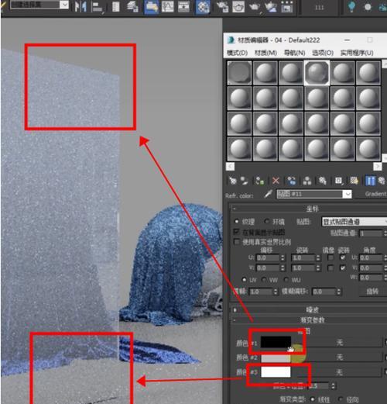Click Put Material to Scene icon
This screenshot has height=404, width=387.
click(x=244, y=181)
